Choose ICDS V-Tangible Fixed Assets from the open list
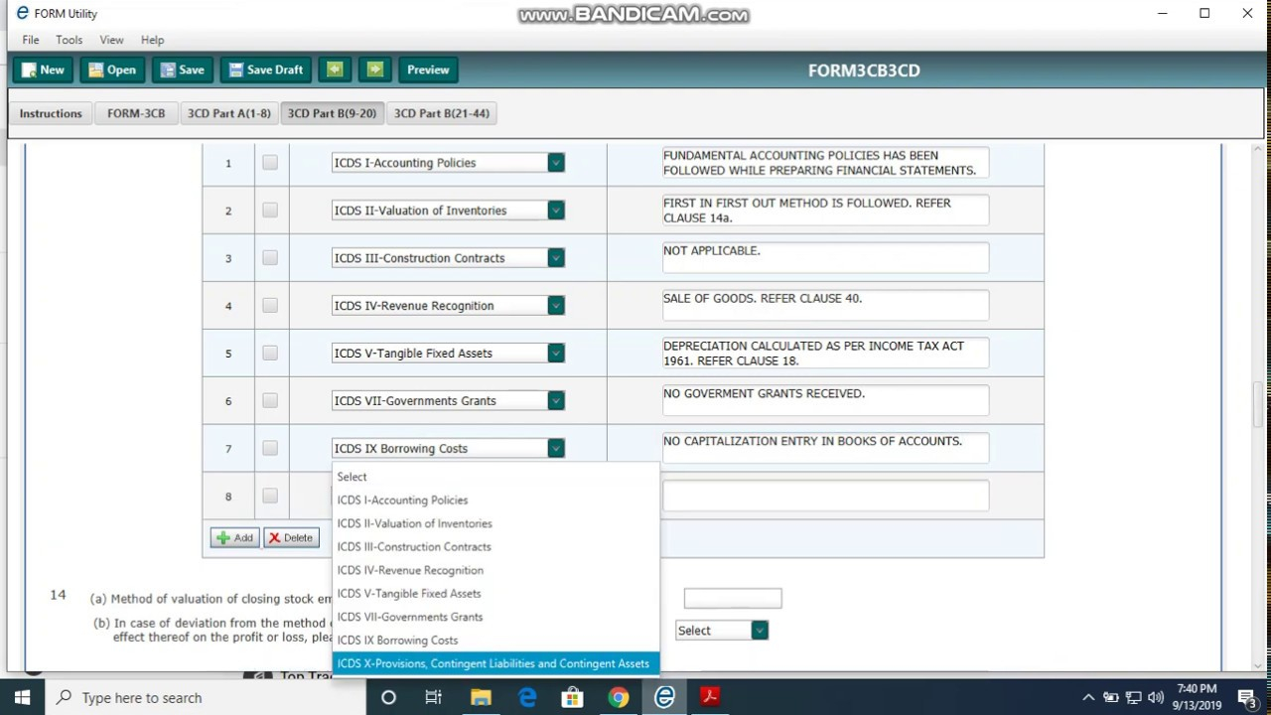This screenshot has height=715, width=1271. [495, 594]
